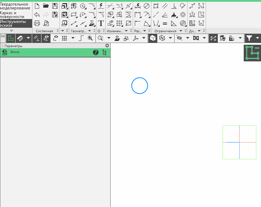Click the Print icon in the Системная panel
The height and width of the screenshot is (207, 261).
pos(37,23)
